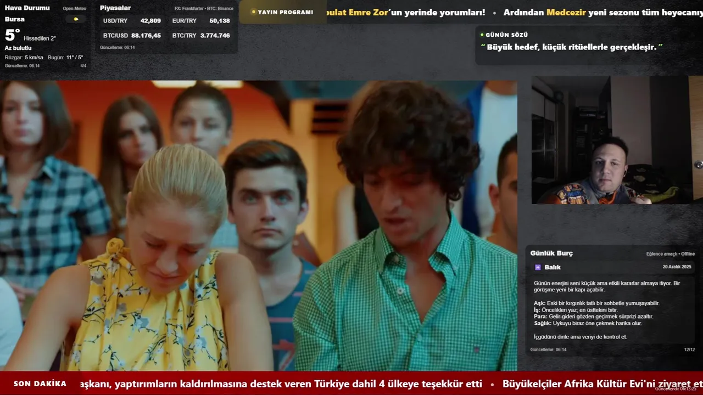Click the BTC/TRY 3.774.746 rate
Viewport: 703px width, 395px height.
click(201, 36)
